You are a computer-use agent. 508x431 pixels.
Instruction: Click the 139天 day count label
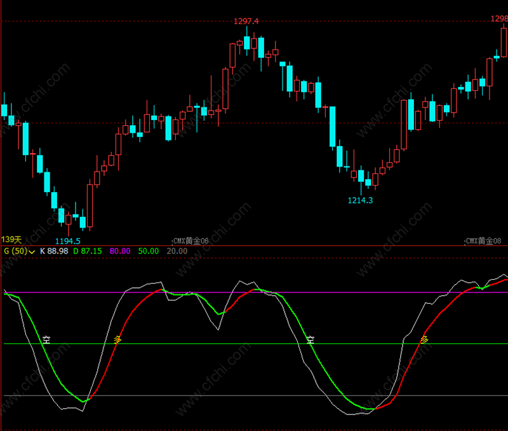(11, 240)
